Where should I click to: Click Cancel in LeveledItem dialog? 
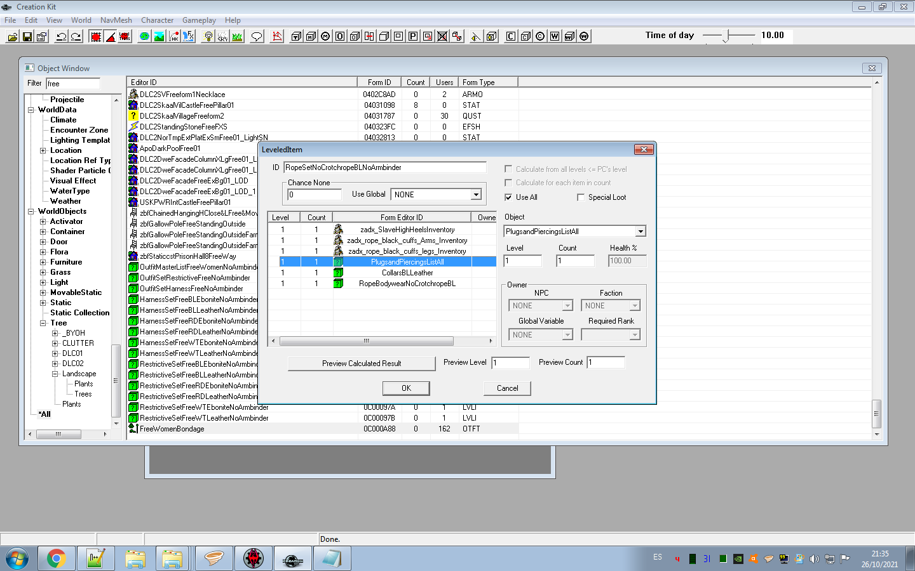(x=507, y=388)
